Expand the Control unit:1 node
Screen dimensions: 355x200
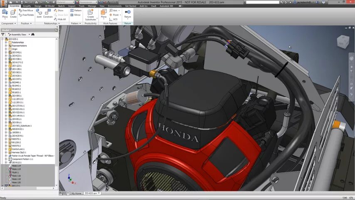pos(6,149)
